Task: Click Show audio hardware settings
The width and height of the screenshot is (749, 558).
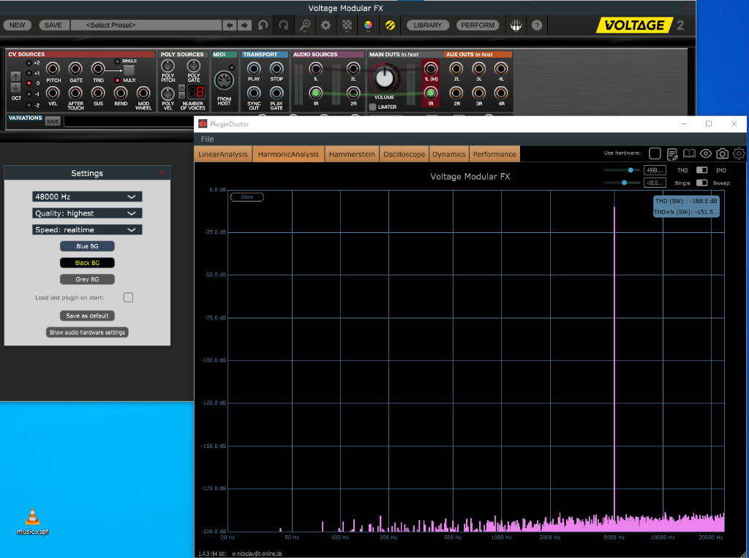Action: 87,332
